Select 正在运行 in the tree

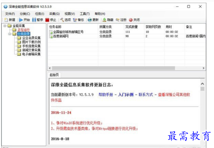tap(24, 30)
